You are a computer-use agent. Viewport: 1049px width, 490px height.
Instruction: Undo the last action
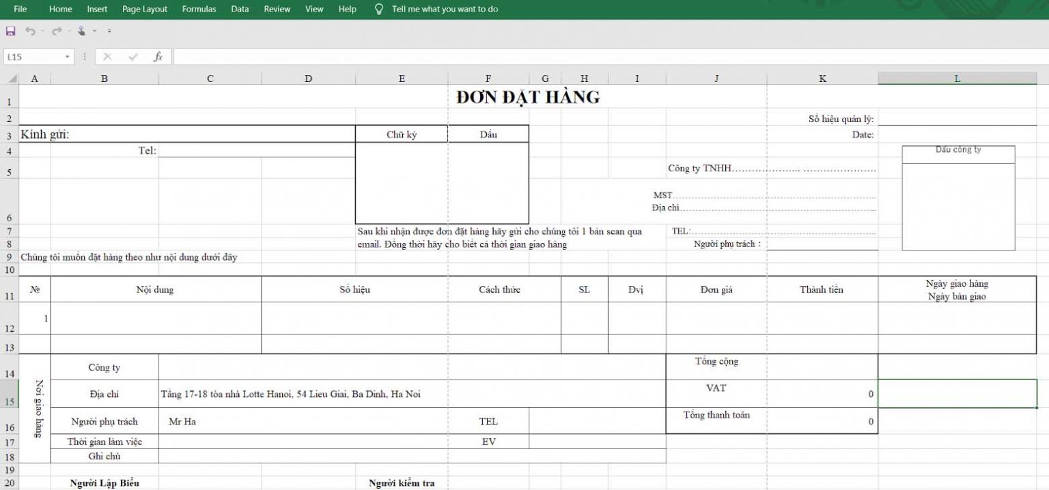click(31, 31)
